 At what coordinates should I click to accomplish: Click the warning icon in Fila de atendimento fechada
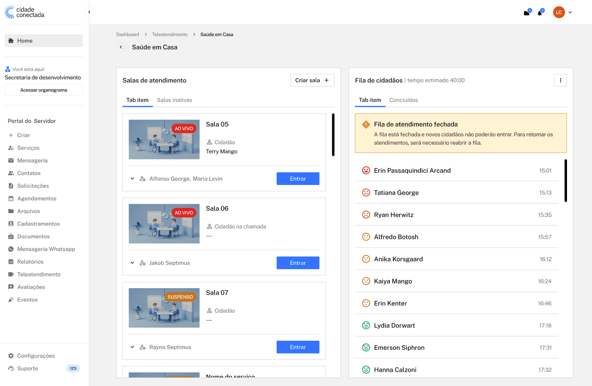366,124
